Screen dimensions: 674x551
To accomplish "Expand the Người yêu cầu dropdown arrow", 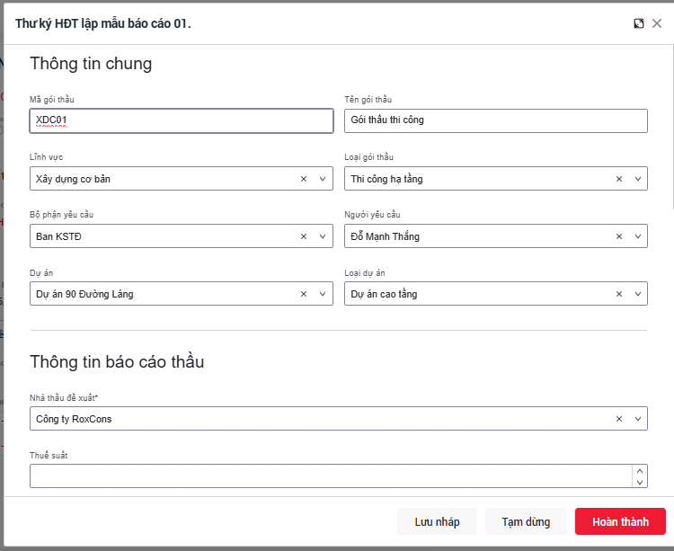I will (637, 236).
